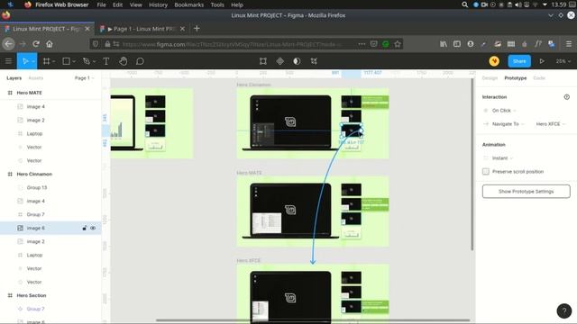Open the File menu
Image resolution: width=577 pixels, height=324 pixels.
(x=101, y=4)
